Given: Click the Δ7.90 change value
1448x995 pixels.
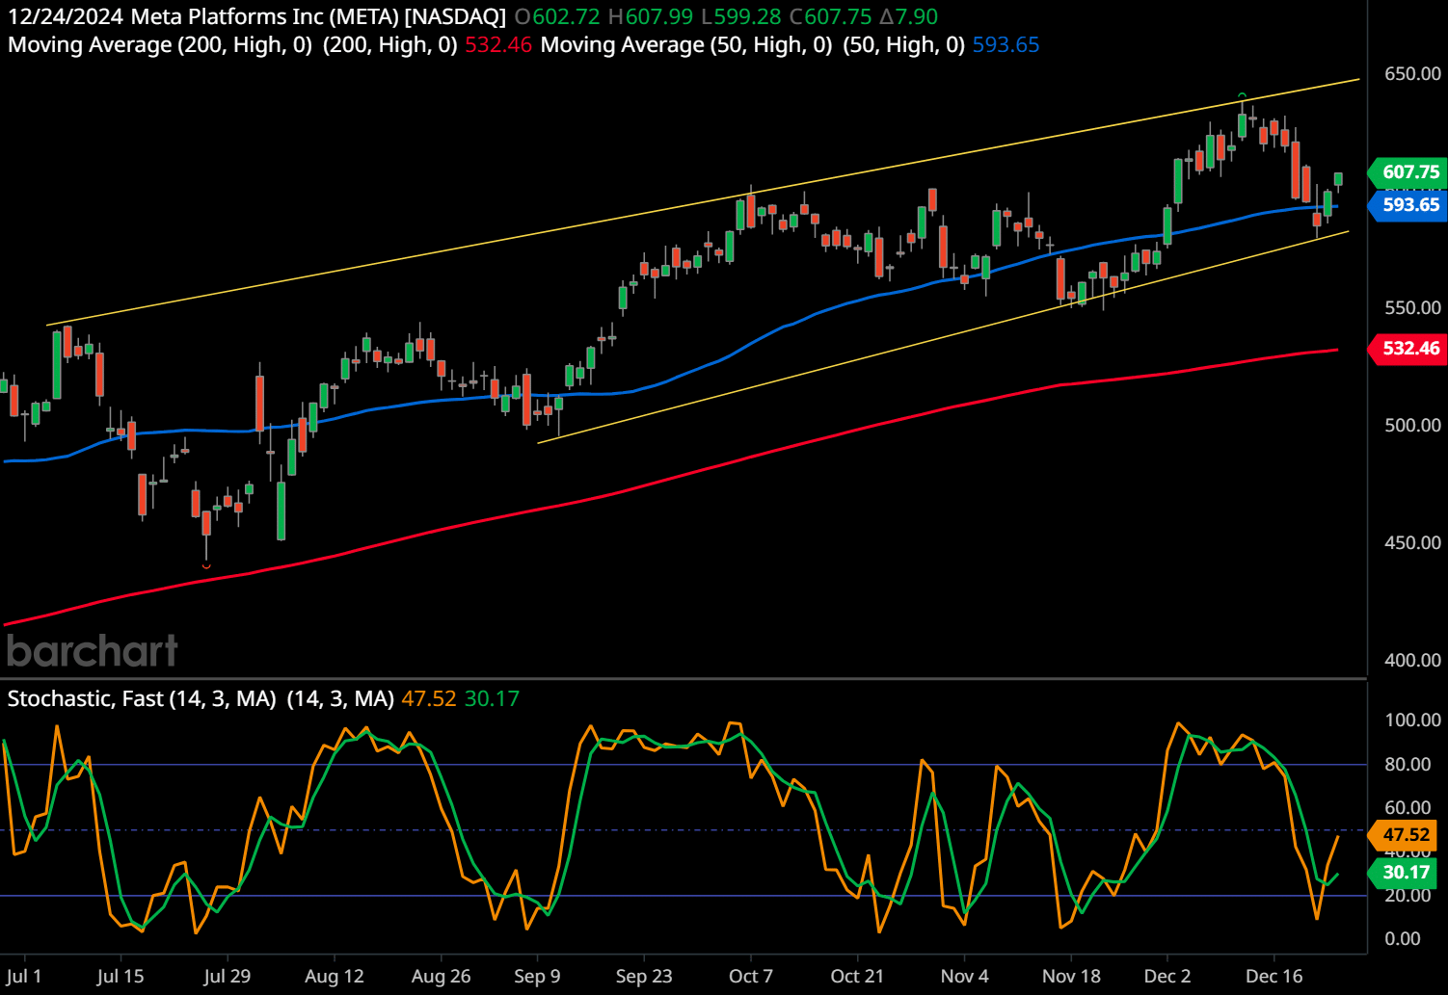Looking at the screenshot, I should pos(908,16).
